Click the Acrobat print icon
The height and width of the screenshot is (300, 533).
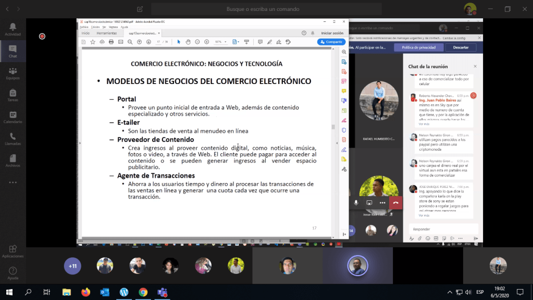pos(111,42)
